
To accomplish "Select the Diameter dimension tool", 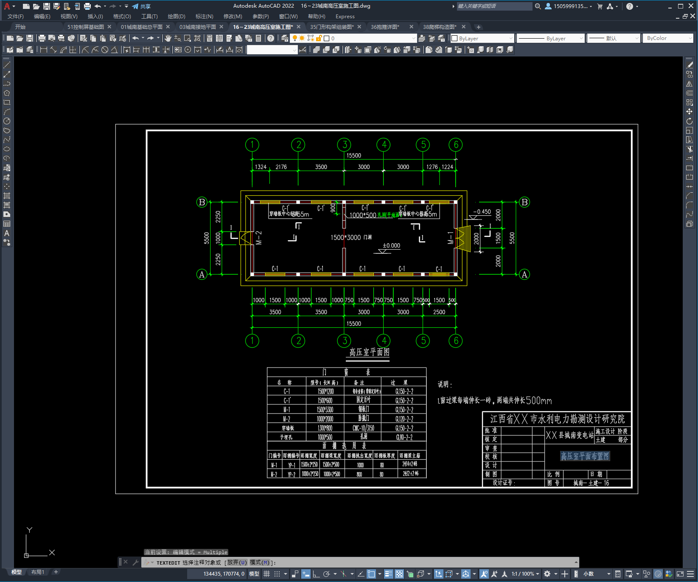I will click(105, 50).
